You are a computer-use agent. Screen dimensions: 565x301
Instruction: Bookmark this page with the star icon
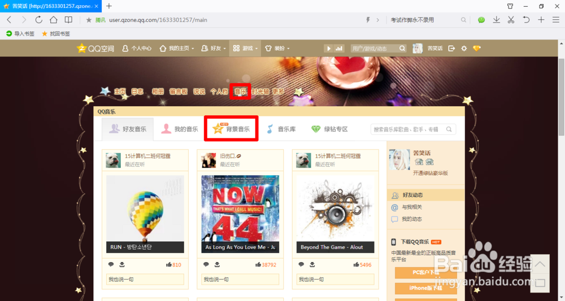[x=89, y=20]
